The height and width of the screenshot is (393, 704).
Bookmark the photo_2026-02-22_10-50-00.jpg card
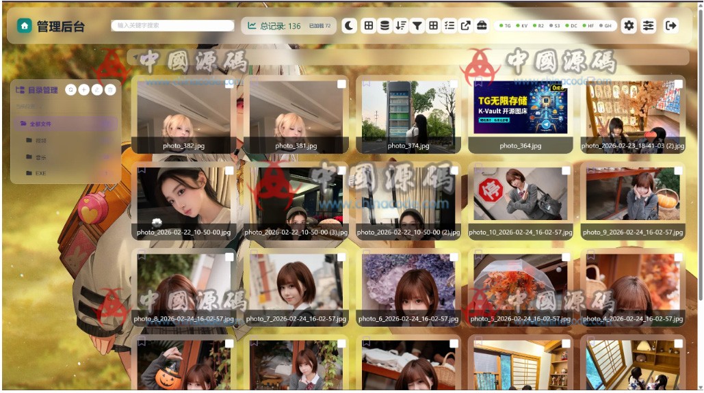[142, 170]
